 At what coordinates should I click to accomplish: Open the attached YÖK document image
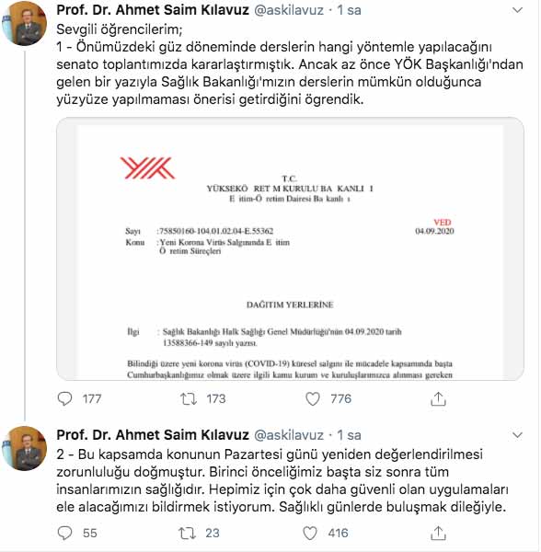(x=290, y=249)
